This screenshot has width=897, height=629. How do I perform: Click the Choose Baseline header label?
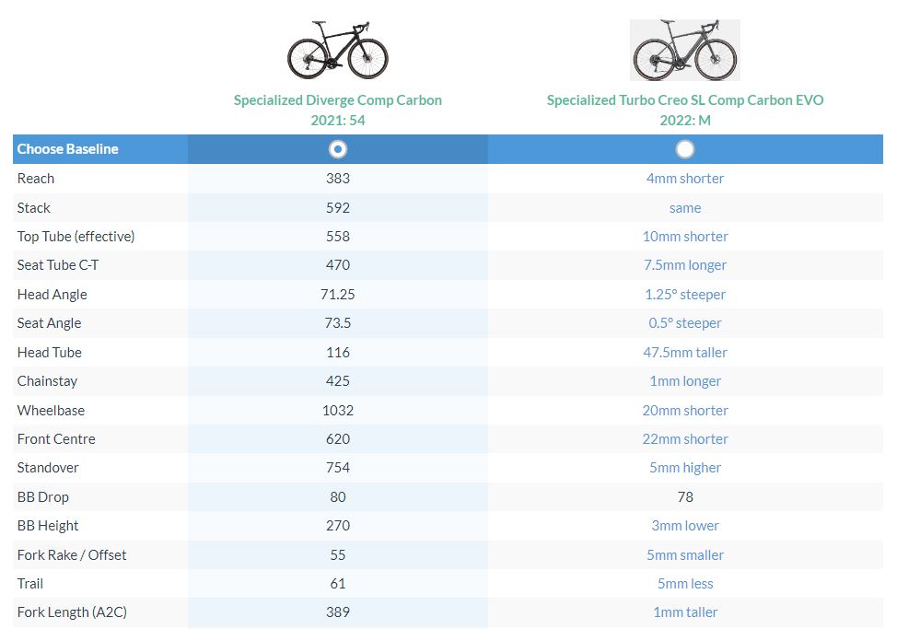67,149
